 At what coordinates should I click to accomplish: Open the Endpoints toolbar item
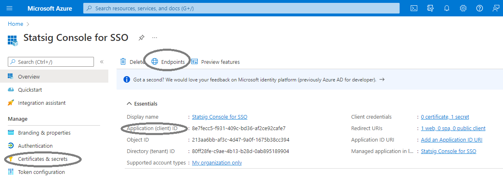pyautogui.click(x=167, y=62)
